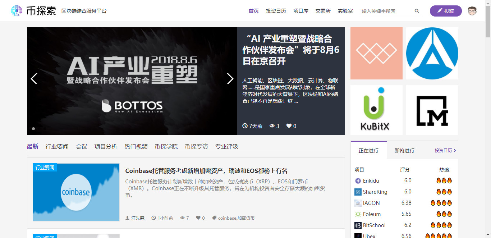491x238 pixels.
Task: Open 投资日历 link with chevron
Action: [x=445, y=150]
